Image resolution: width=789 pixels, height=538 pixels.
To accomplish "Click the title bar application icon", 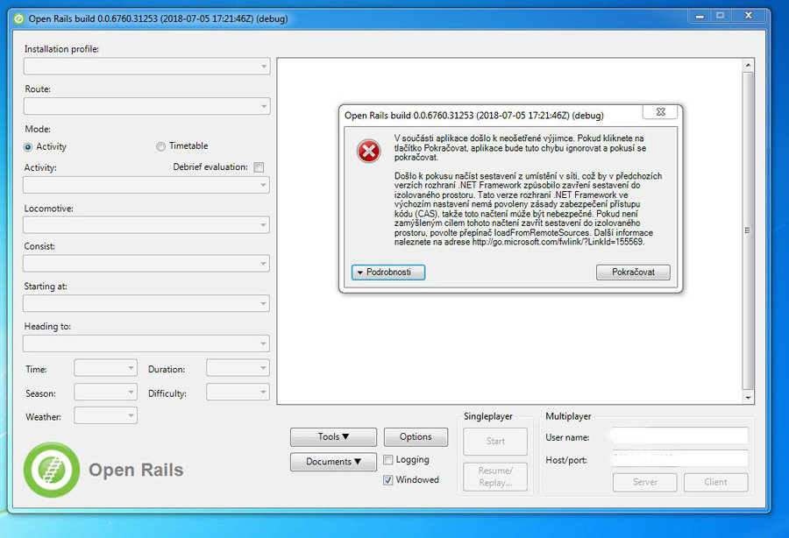I will coord(19,19).
